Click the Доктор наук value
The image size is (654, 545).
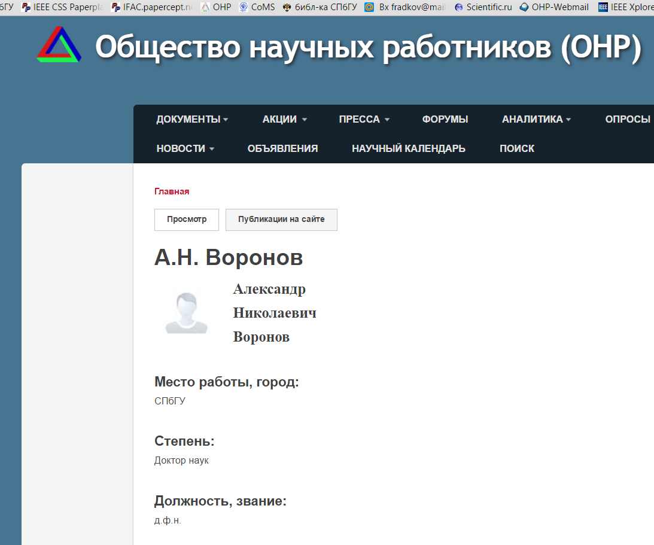[181, 461]
